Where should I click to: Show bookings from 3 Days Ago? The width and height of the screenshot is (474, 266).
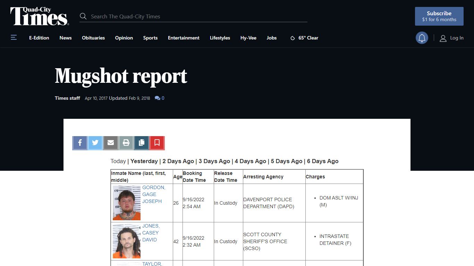[214, 161]
